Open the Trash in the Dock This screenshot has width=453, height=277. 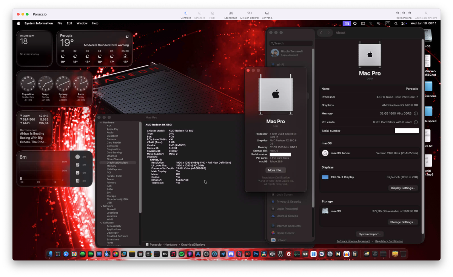point(404,254)
